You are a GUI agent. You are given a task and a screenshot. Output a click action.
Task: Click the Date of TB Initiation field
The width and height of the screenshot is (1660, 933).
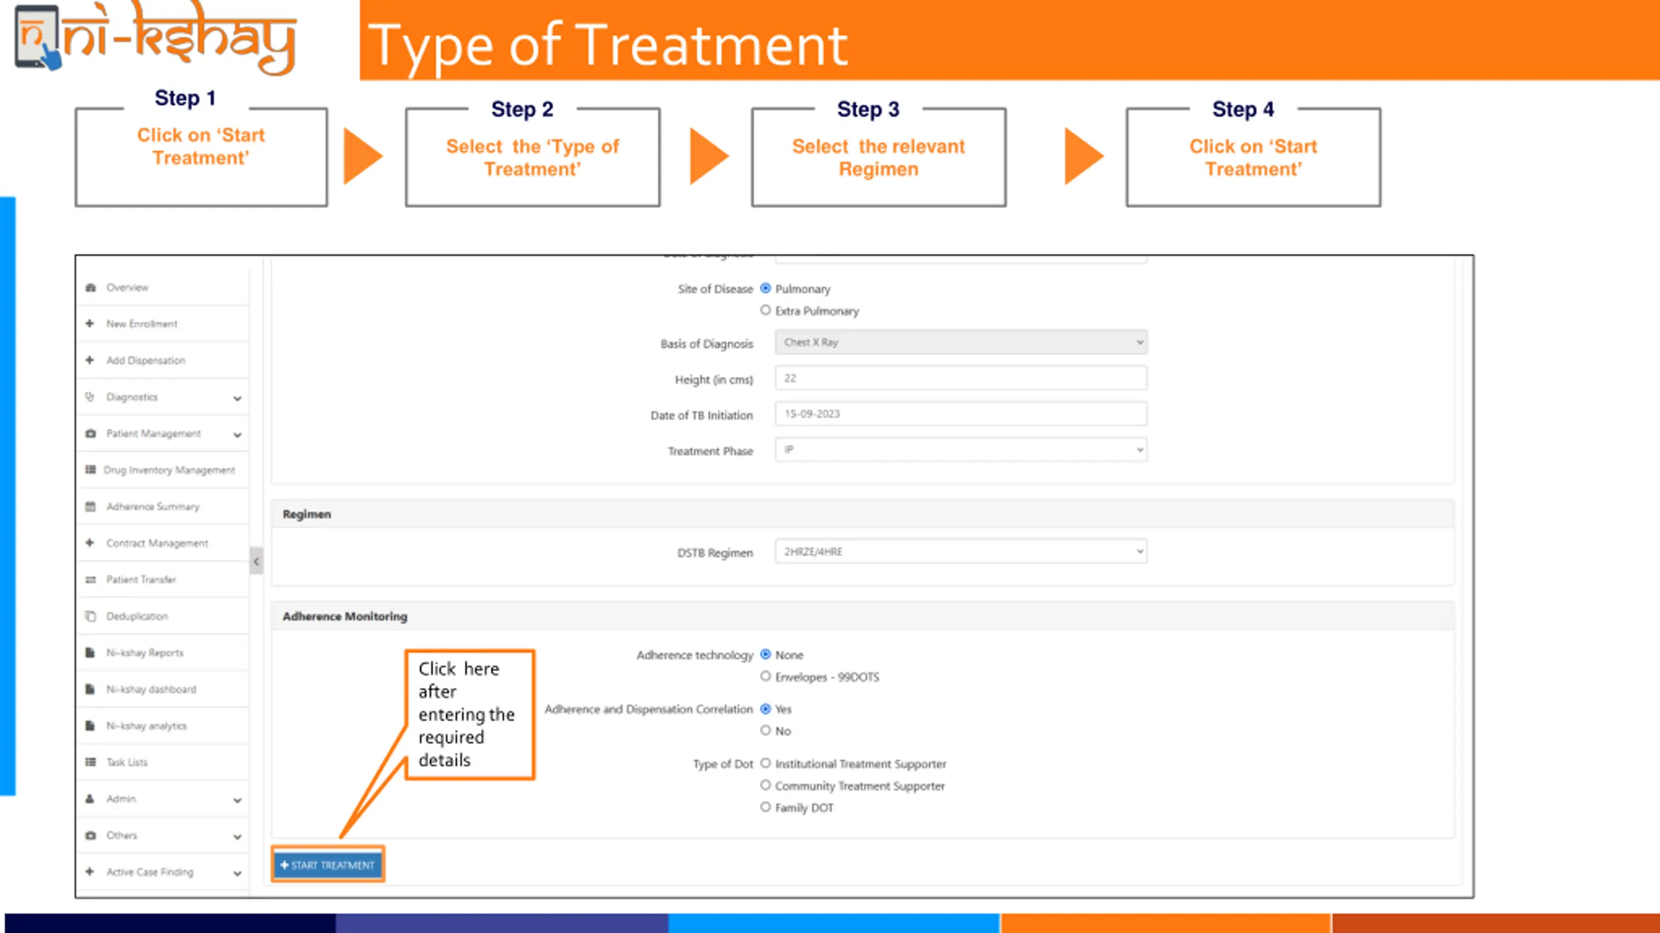coord(960,414)
